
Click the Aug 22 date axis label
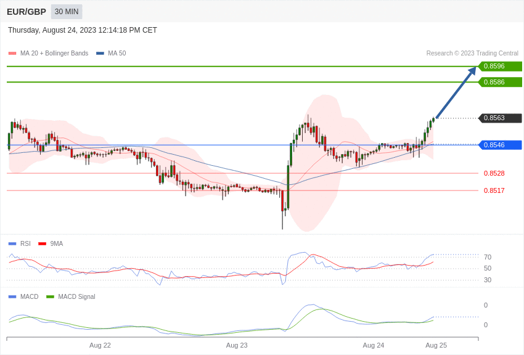100,345
